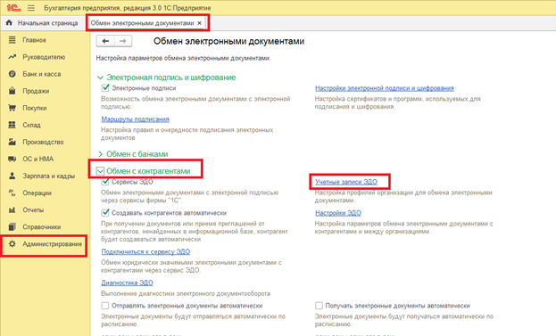Viewport: 556px width, 336px height.
Task: Go back with the left arrow button
Action: (105, 41)
